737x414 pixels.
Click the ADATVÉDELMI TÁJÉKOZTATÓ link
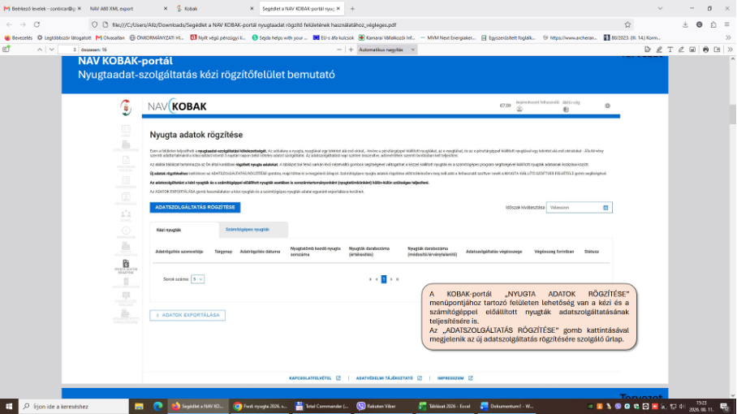click(x=389, y=377)
